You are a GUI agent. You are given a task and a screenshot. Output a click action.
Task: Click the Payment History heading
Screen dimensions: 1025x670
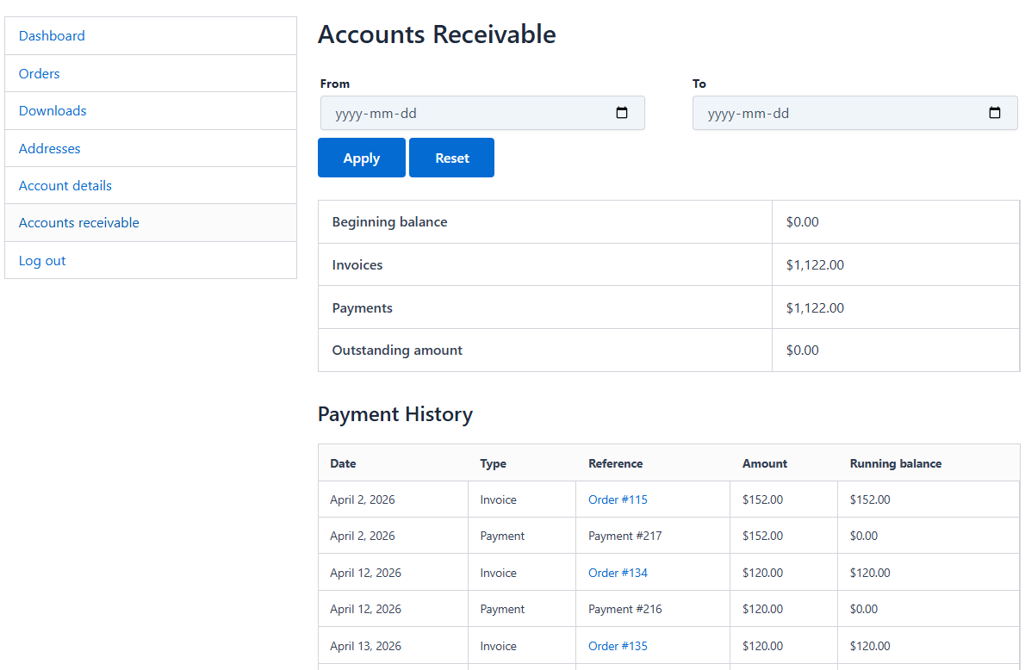coord(394,414)
